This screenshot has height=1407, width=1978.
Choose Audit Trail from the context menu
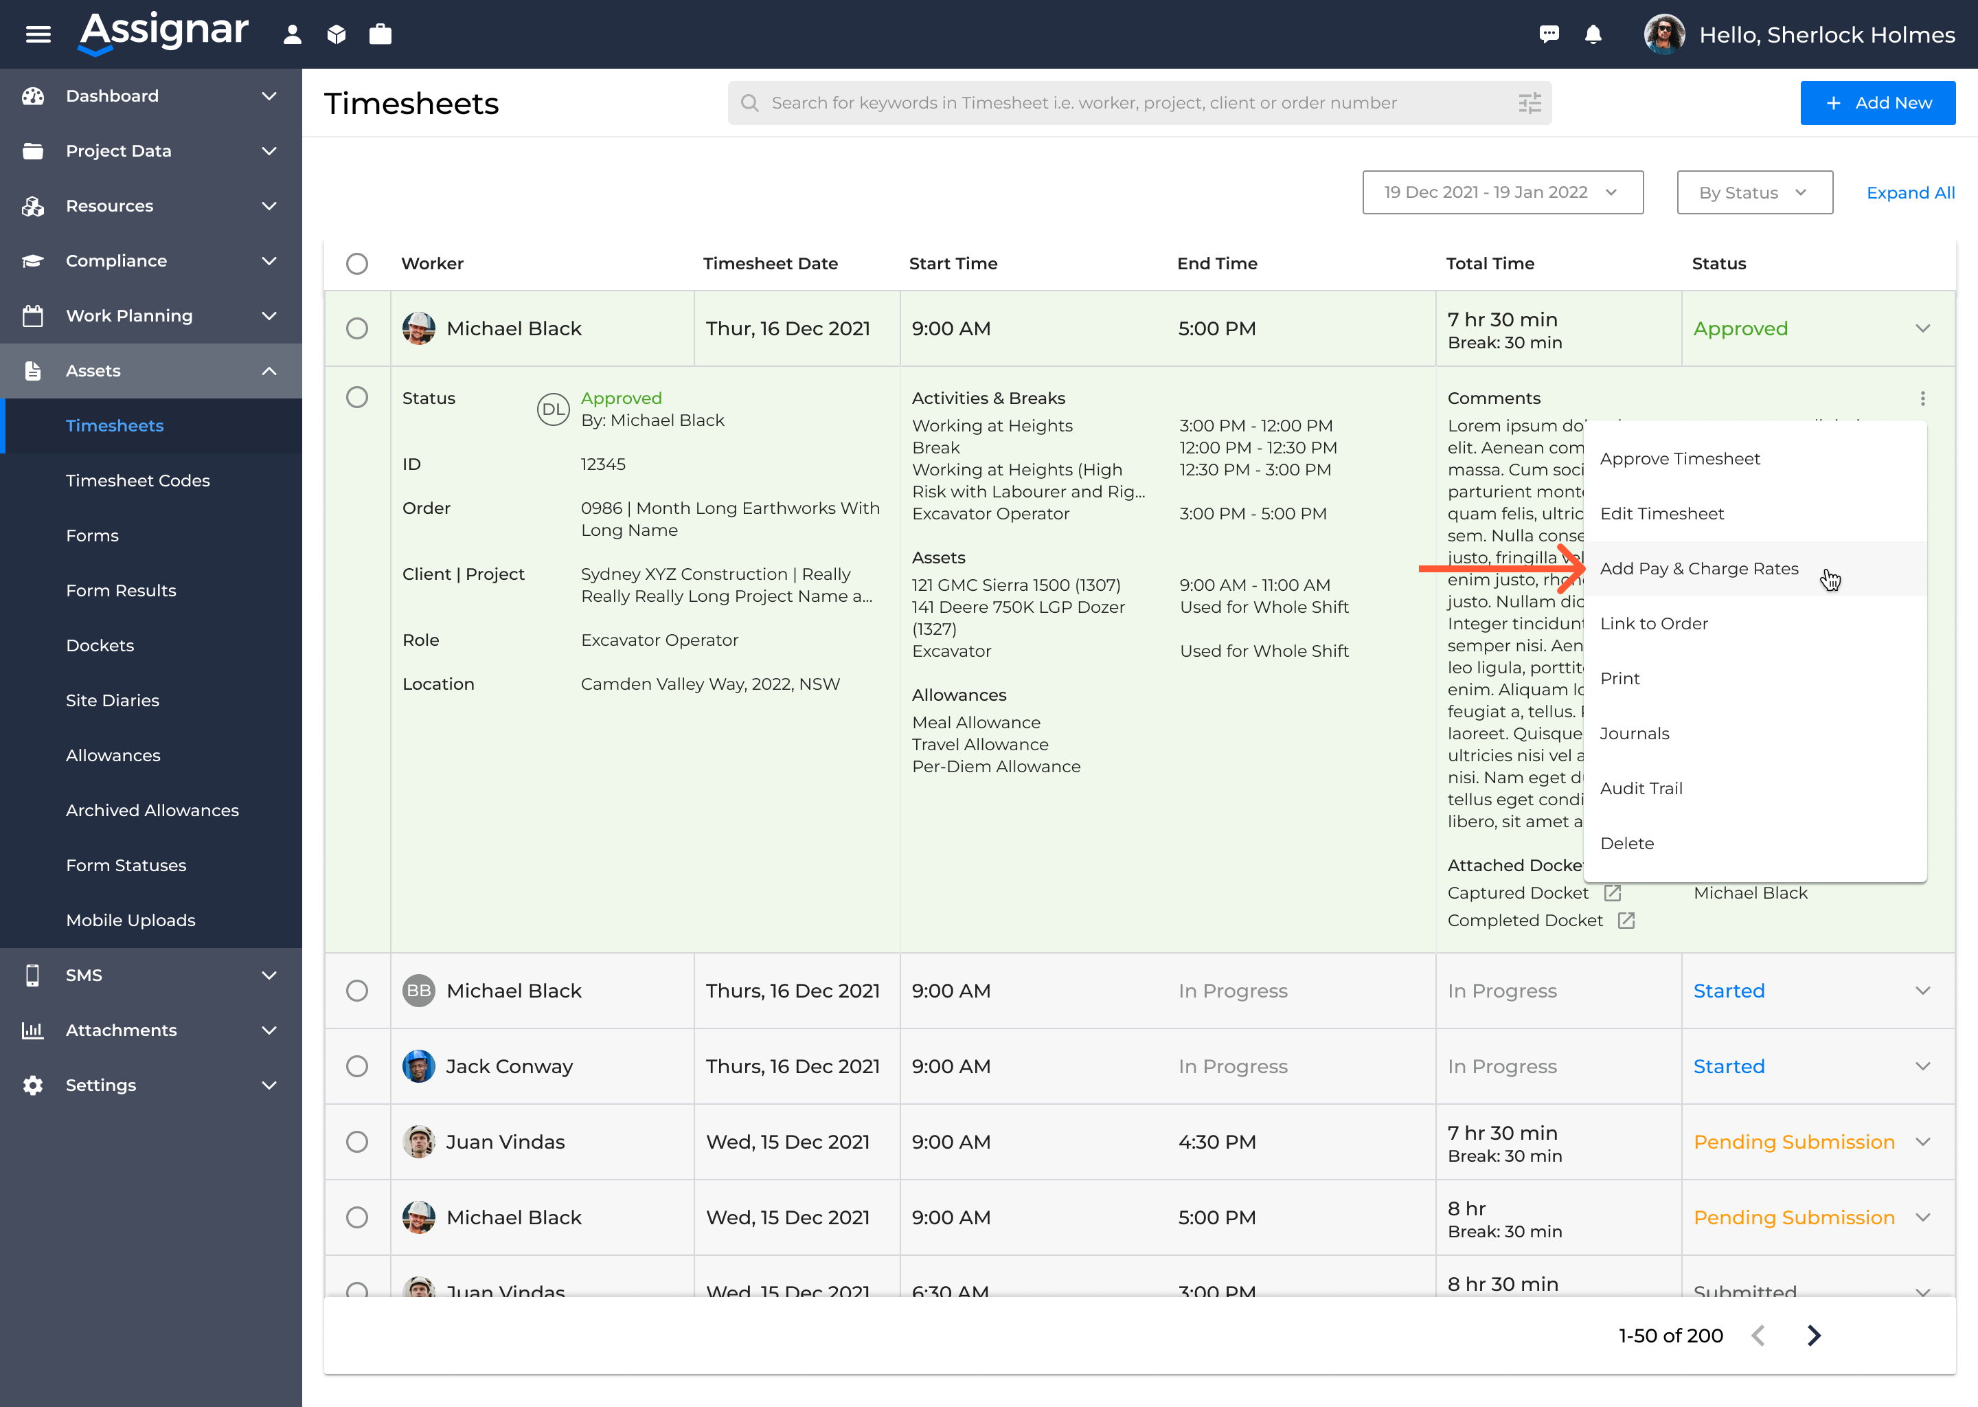(1641, 787)
